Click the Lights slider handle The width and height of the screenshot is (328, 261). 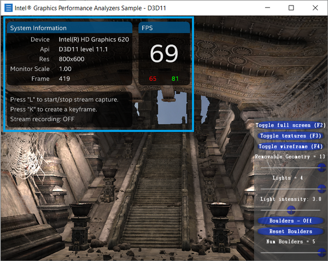[x=321, y=189]
